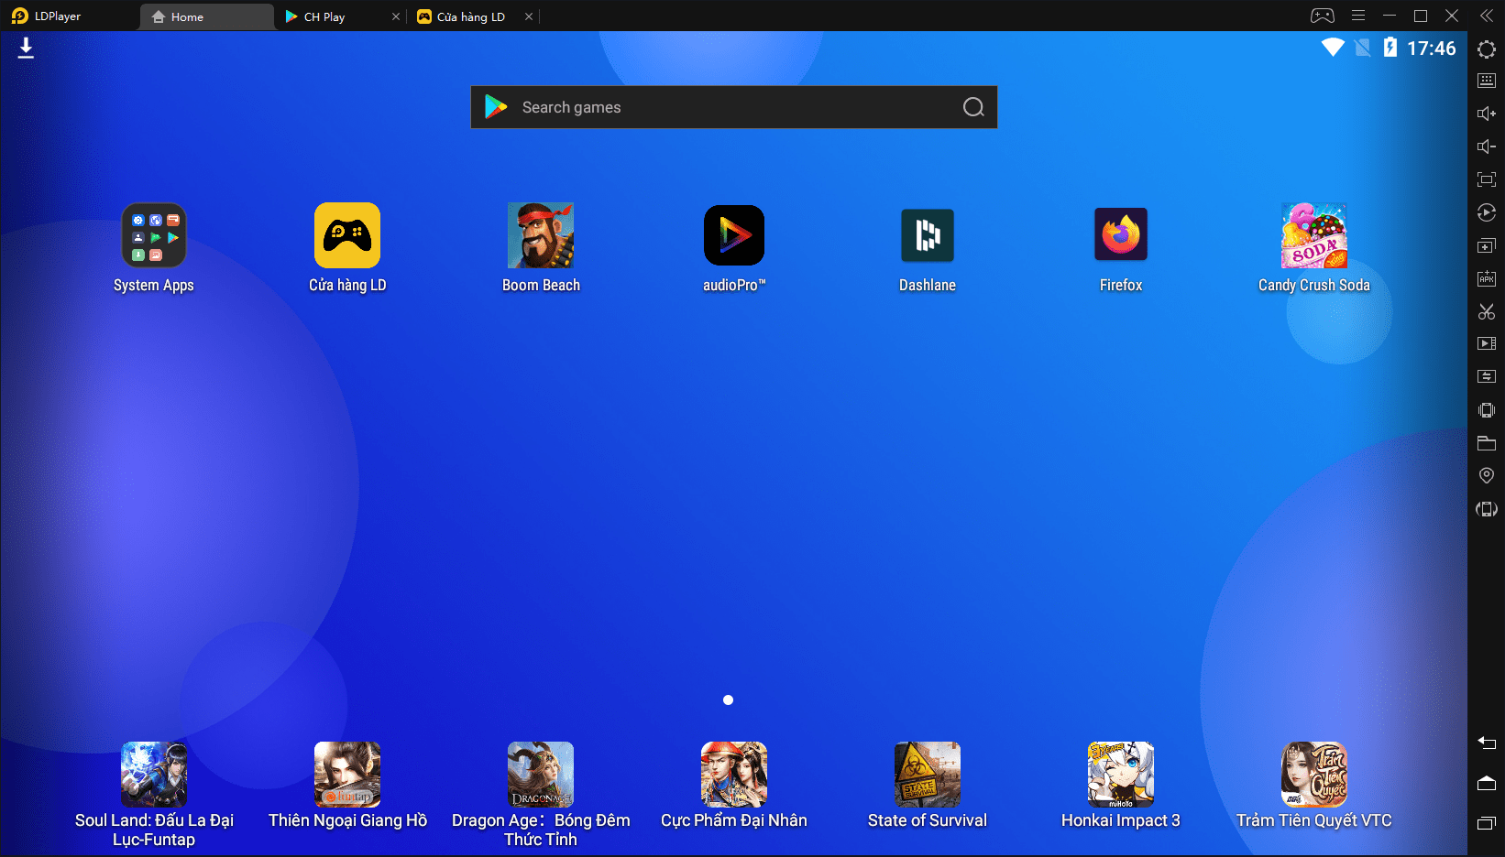Decrease the emulator volume
Screen dimensions: 1505x857
point(1487,146)
